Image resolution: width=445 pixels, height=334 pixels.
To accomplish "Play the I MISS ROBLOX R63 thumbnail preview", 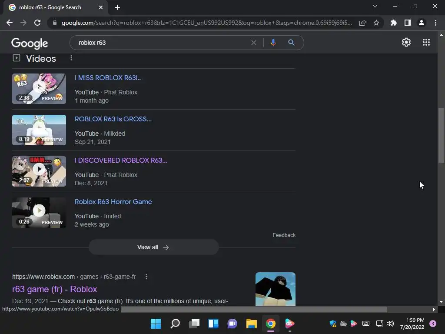I will (39, 89).
